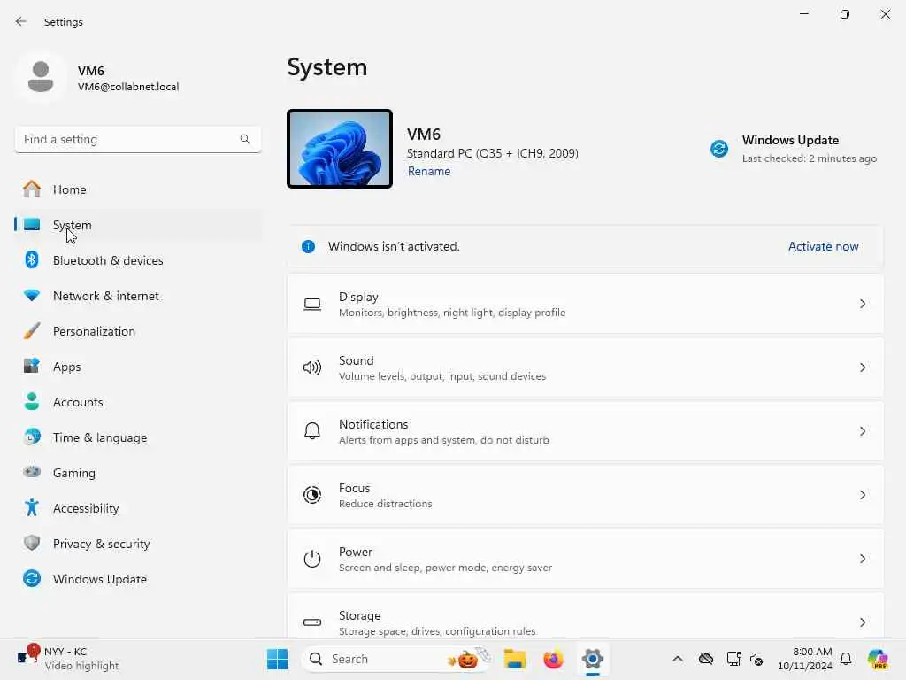Open Bluetooth & devices label in sidebar
906x680 pixels.
tap(108, 260)
